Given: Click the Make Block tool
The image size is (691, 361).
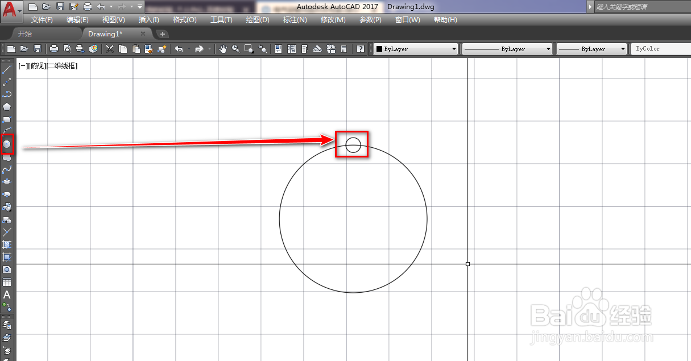Looking at the screenshot, I should point(7,219).
